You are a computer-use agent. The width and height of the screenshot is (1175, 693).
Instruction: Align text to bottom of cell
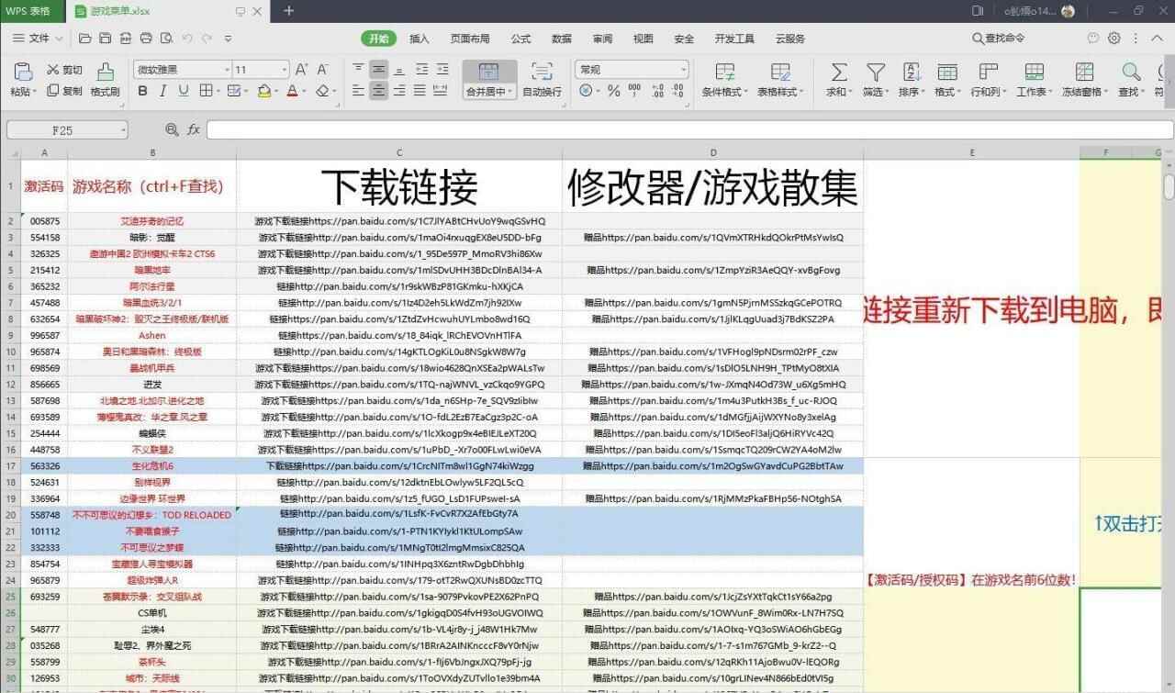(x=399, y=70)
